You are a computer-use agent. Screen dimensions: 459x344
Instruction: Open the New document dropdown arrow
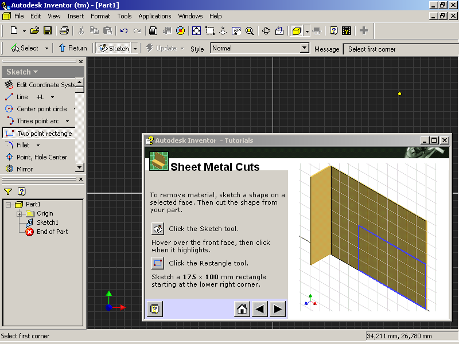click(x=24, y=31)
